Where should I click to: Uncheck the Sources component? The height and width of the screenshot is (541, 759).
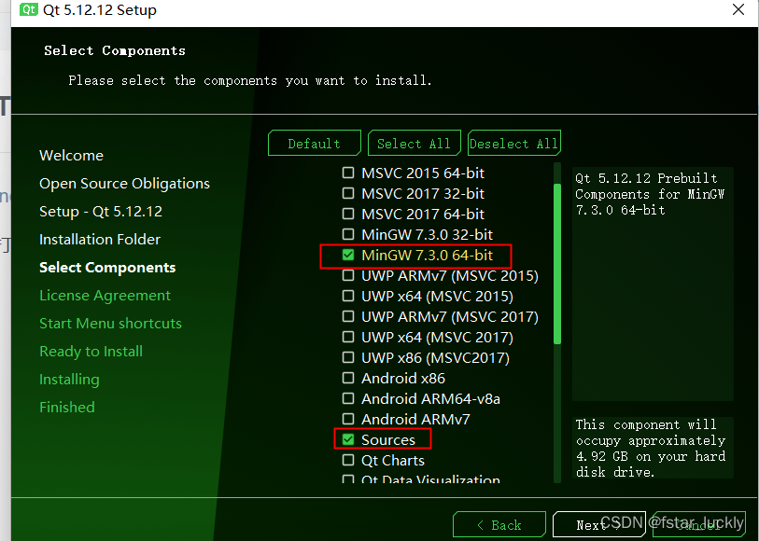pos(348,439)
